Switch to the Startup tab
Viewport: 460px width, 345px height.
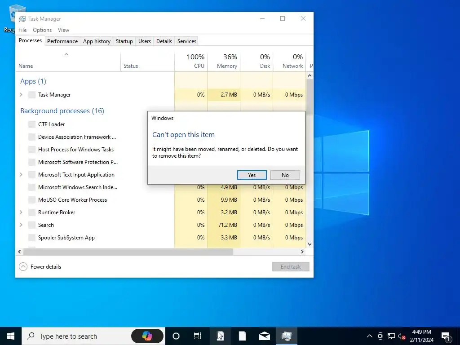click(124, 41)
